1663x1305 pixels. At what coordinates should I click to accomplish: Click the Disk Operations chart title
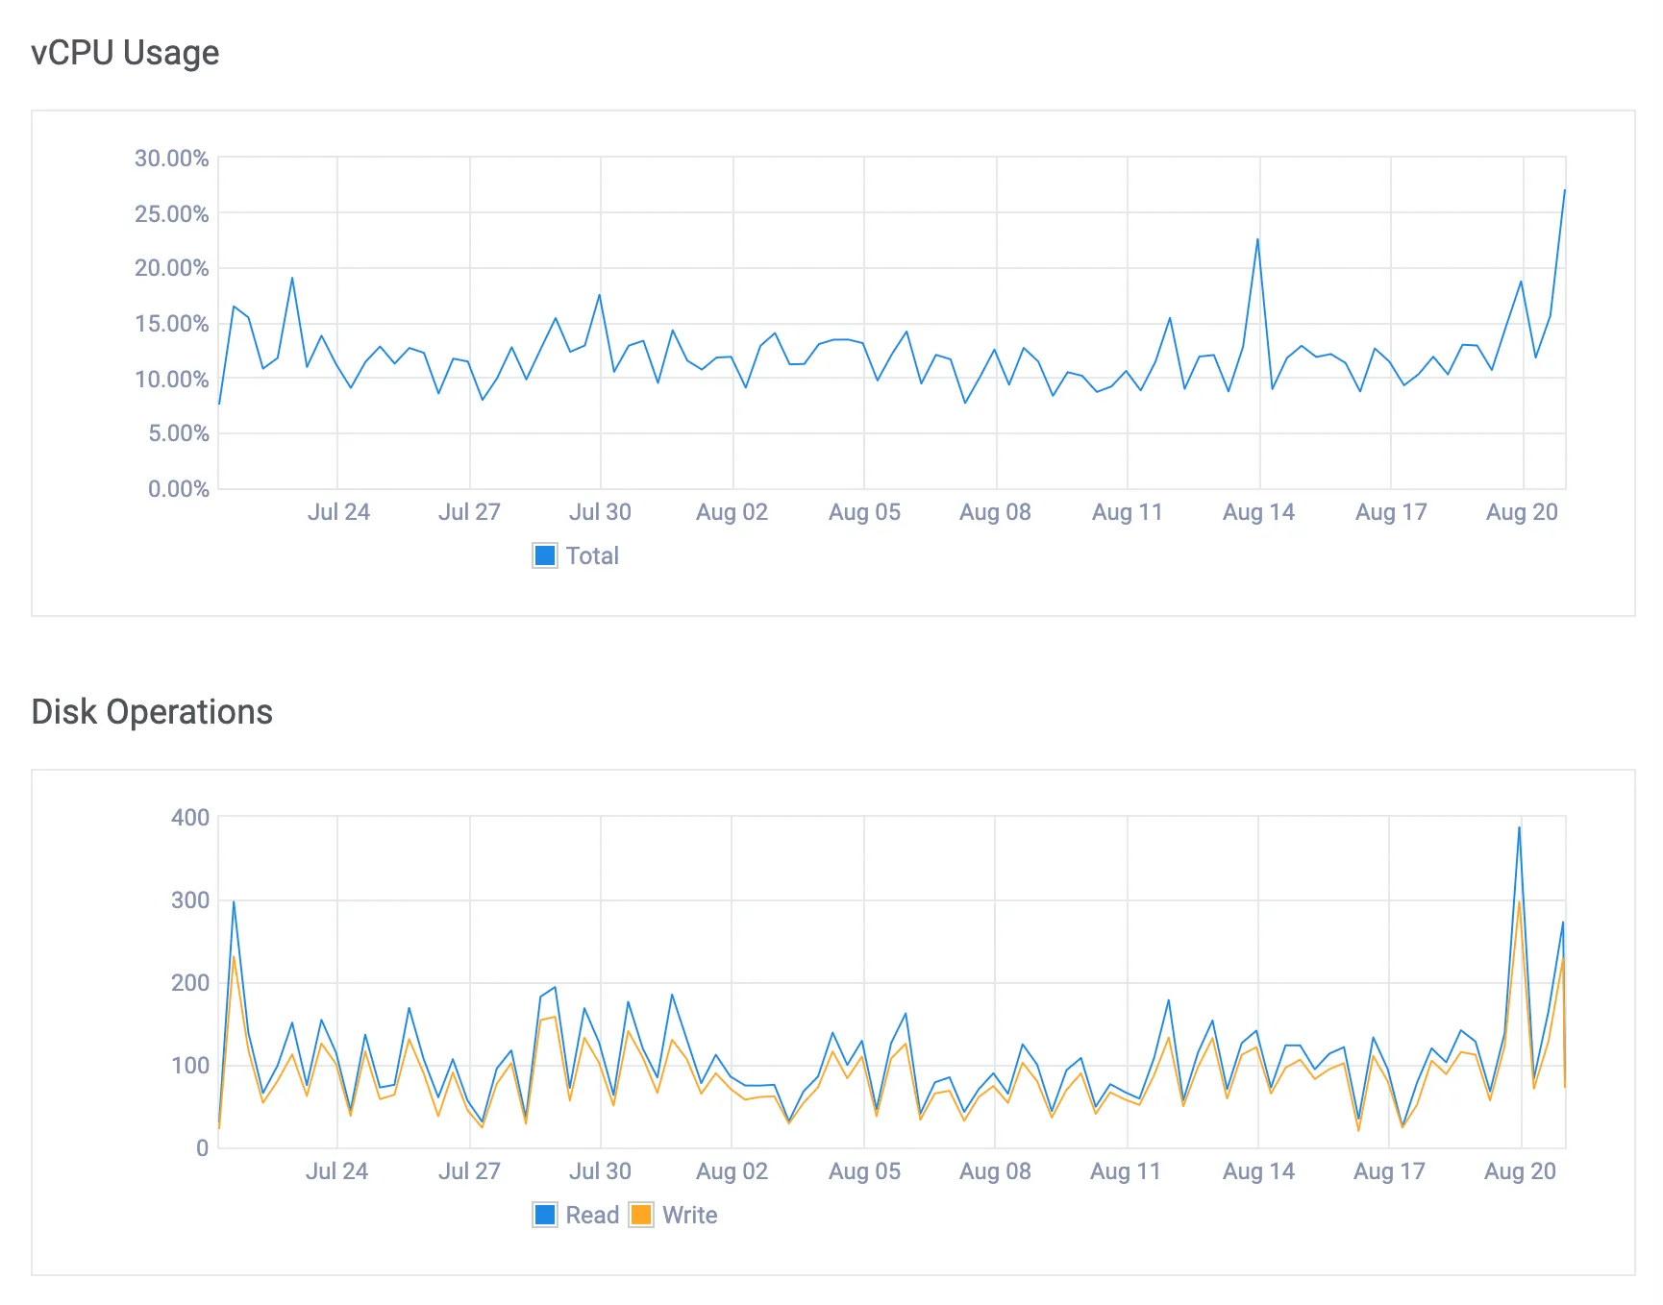click(151, 712)
